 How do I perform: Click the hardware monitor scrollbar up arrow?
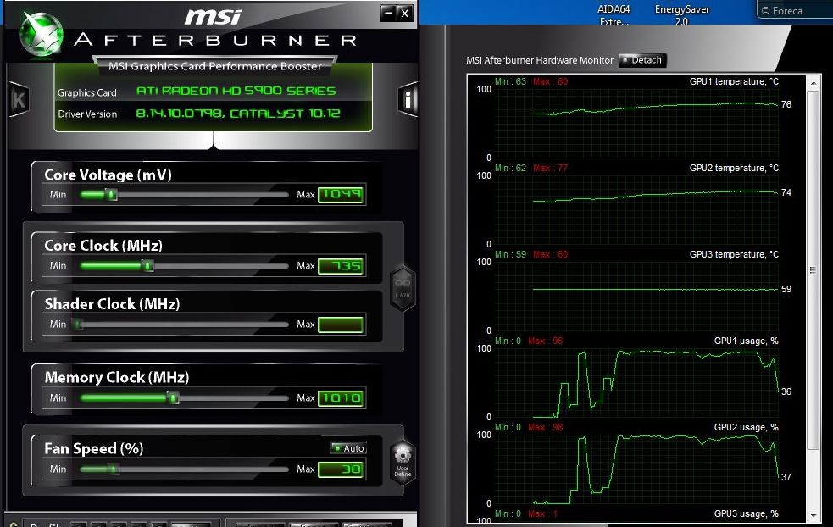(x=813, y=83)
